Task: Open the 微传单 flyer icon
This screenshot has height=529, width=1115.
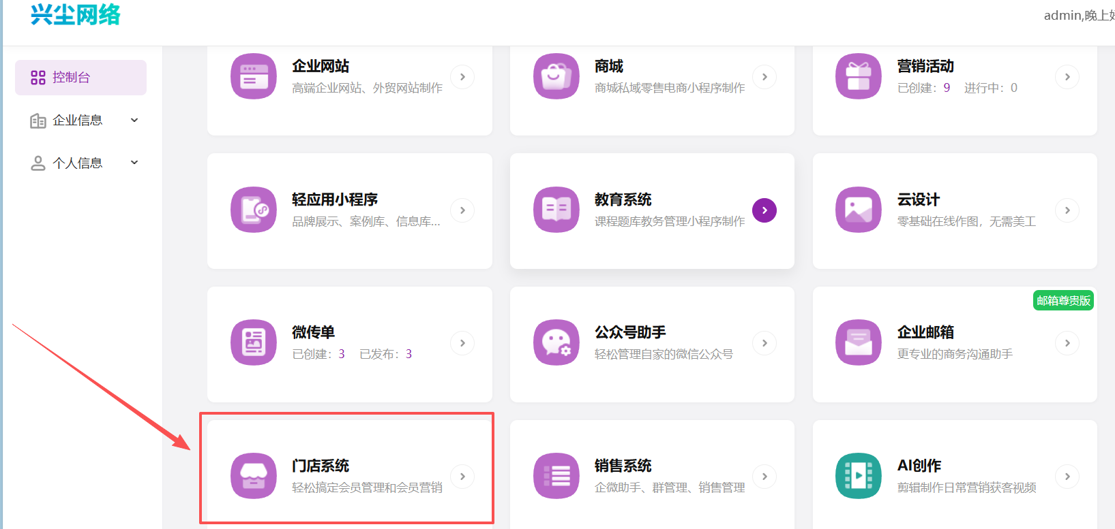Action: tap(254, 342)
